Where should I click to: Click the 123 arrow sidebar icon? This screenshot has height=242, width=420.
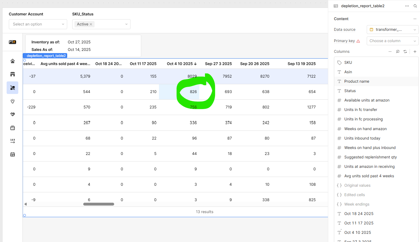(13, 141)
